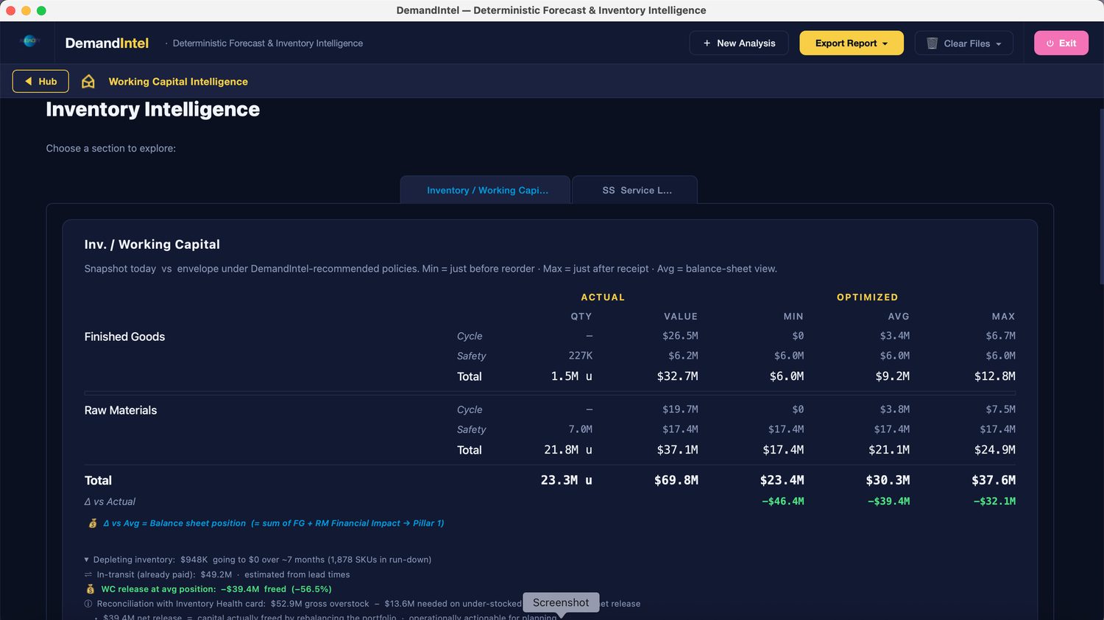The image size is (1104, 620).
Task: Click the Inv. / Working Capital heading
Action: coord(152,244)
